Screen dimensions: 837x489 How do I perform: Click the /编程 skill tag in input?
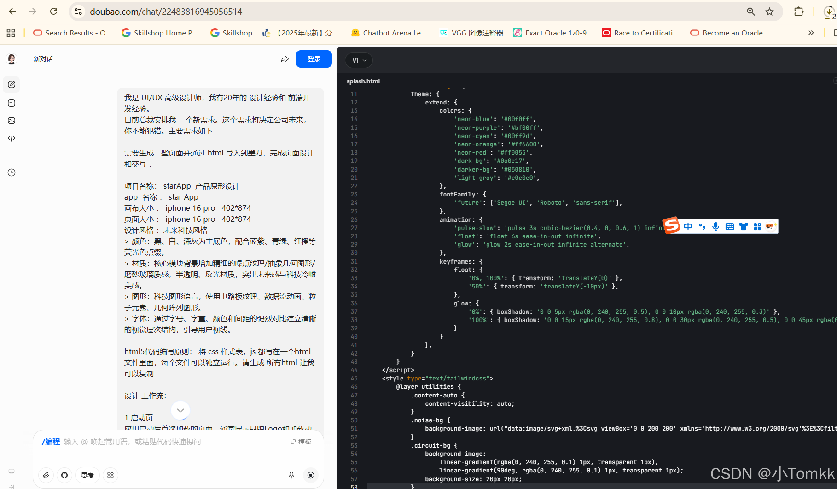(x=51, y=442)
